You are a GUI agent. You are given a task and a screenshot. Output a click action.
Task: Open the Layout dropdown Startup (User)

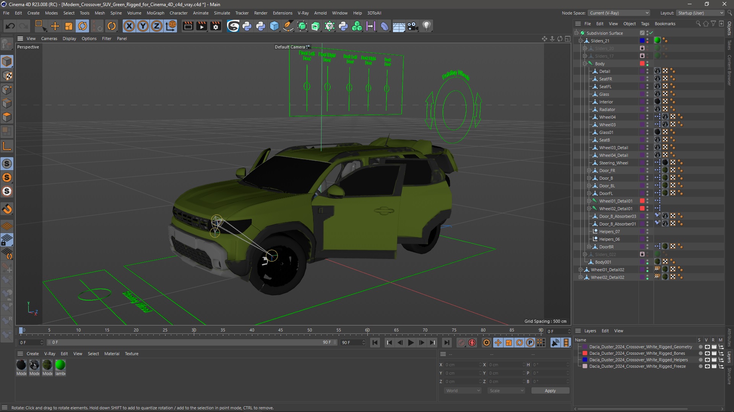tap(700, 13)
